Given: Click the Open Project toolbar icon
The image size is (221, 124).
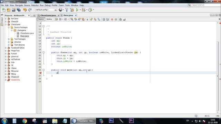Looking at the screenshot, I should 13,10.
